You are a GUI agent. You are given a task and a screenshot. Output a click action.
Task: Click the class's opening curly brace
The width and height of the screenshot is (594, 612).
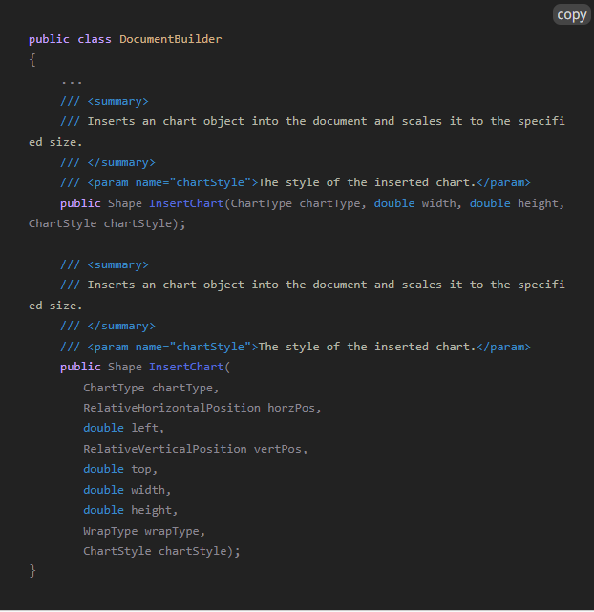(x=32, y=59)
